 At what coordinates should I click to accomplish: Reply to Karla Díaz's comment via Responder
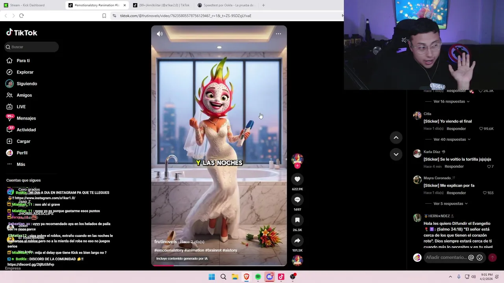[454, 167]
